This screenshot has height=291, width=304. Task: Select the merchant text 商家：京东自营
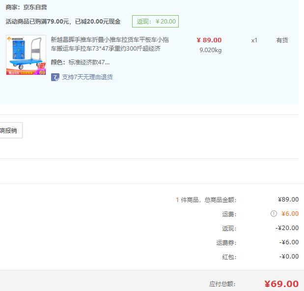[x=26, y=7]
